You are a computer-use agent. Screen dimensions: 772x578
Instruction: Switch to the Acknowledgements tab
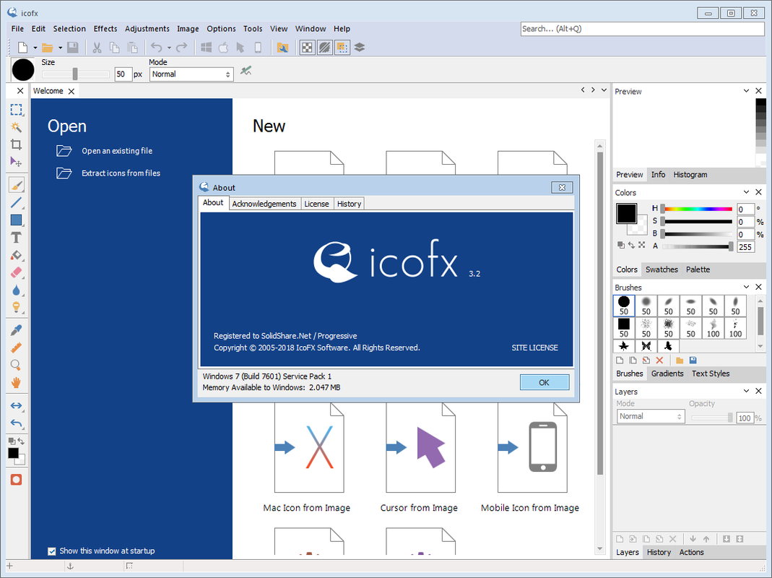click(264, 204)
